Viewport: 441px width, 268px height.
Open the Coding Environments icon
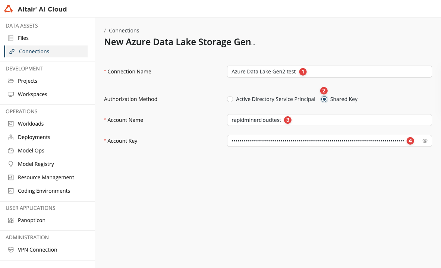11,190
